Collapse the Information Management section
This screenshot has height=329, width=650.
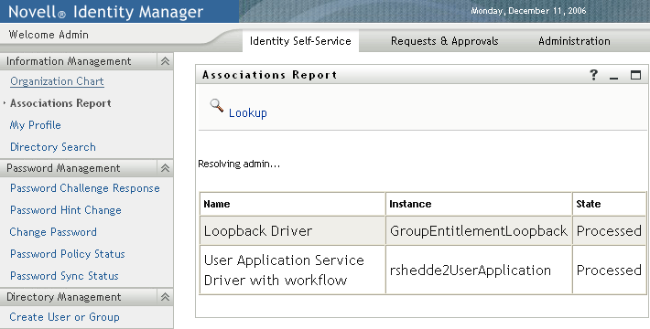pyautogui.click(x=165, y=61)
